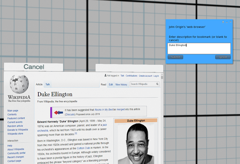Click the bookmark description text field

[x=199, y=48]
